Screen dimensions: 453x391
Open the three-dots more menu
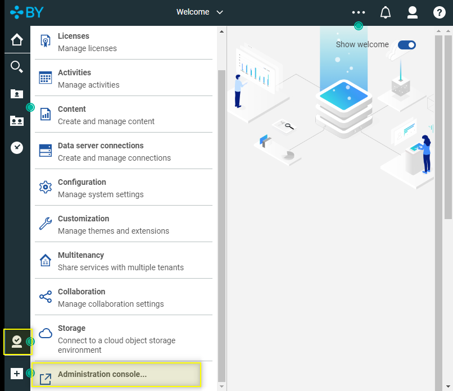tap(358, 12)
